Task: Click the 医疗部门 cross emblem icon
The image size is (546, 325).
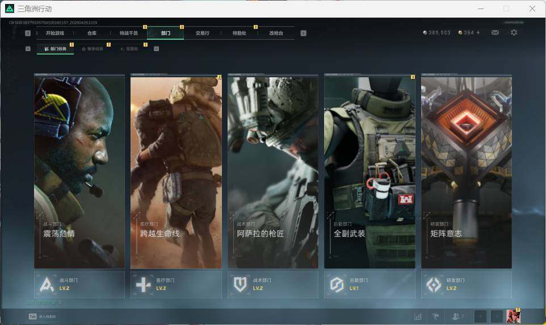Action: click(144, 285)
